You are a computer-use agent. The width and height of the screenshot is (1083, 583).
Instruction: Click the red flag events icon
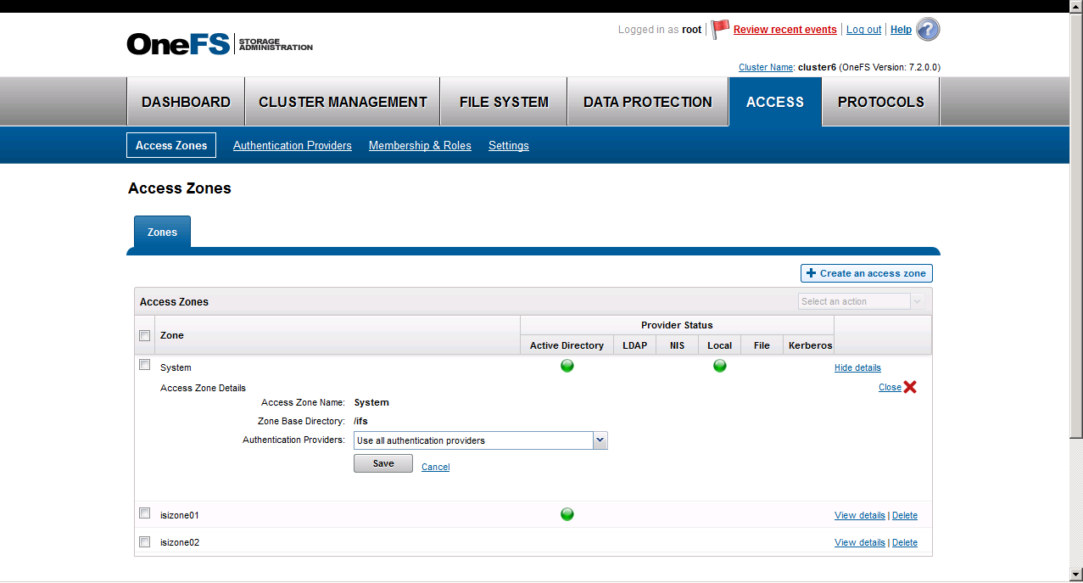720,30
